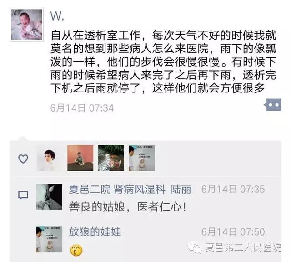The height and width of the screenshot is (262, 291).
Task: Open profile of user W.
Action: pyautogui.click(x=57, y=16)
